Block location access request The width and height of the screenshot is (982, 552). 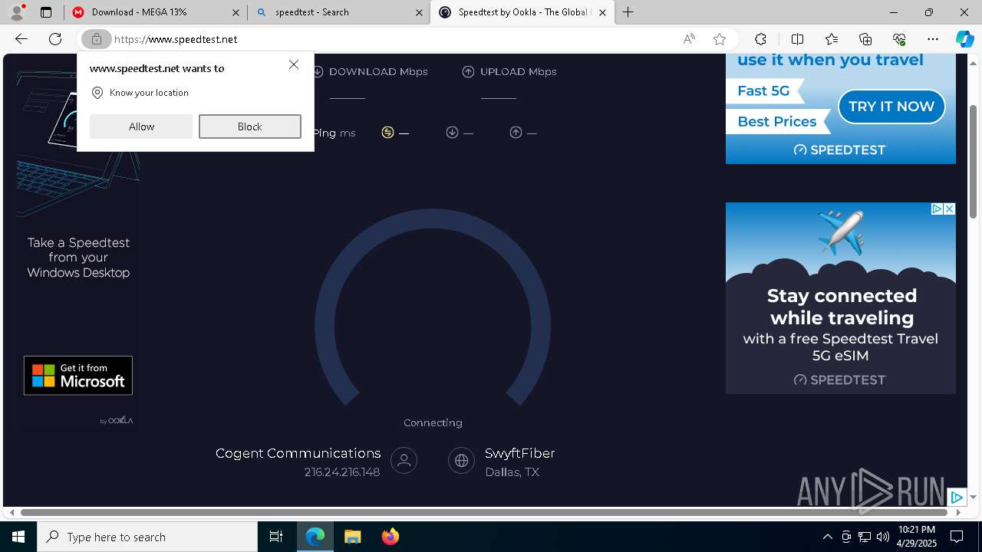click(x=250, y=127)
